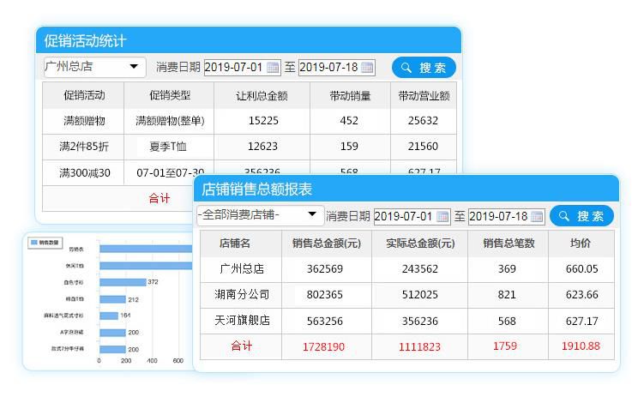The width and height of the screenshot is (644, 409).
Task: Select the 湖南分公司 store row
Action: [x=242, y=295]
